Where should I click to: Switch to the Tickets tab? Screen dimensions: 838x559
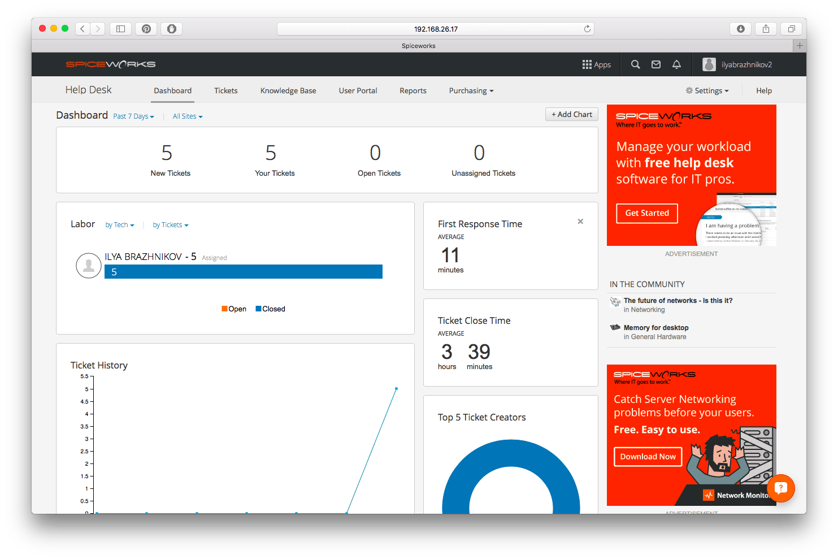coord(225,91)
